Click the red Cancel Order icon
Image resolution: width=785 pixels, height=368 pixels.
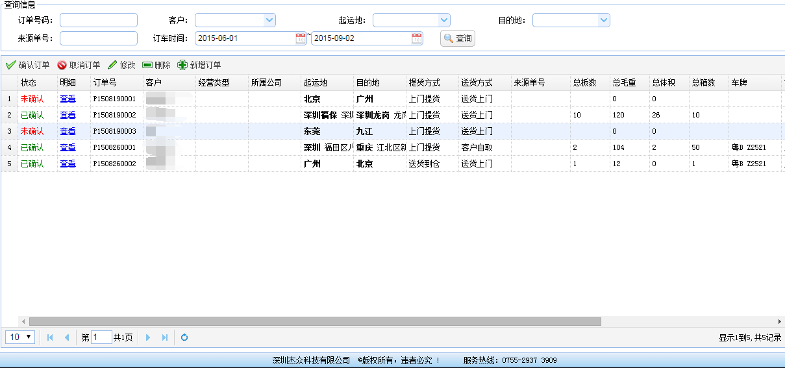coord(62,65)
